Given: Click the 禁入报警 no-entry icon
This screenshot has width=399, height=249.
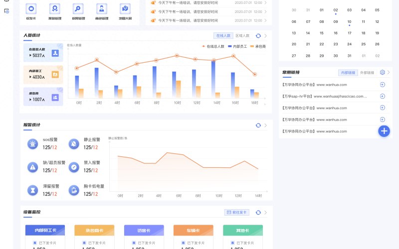Looking at the screenshot, I should pyautogui.click(x=74, y=167).
